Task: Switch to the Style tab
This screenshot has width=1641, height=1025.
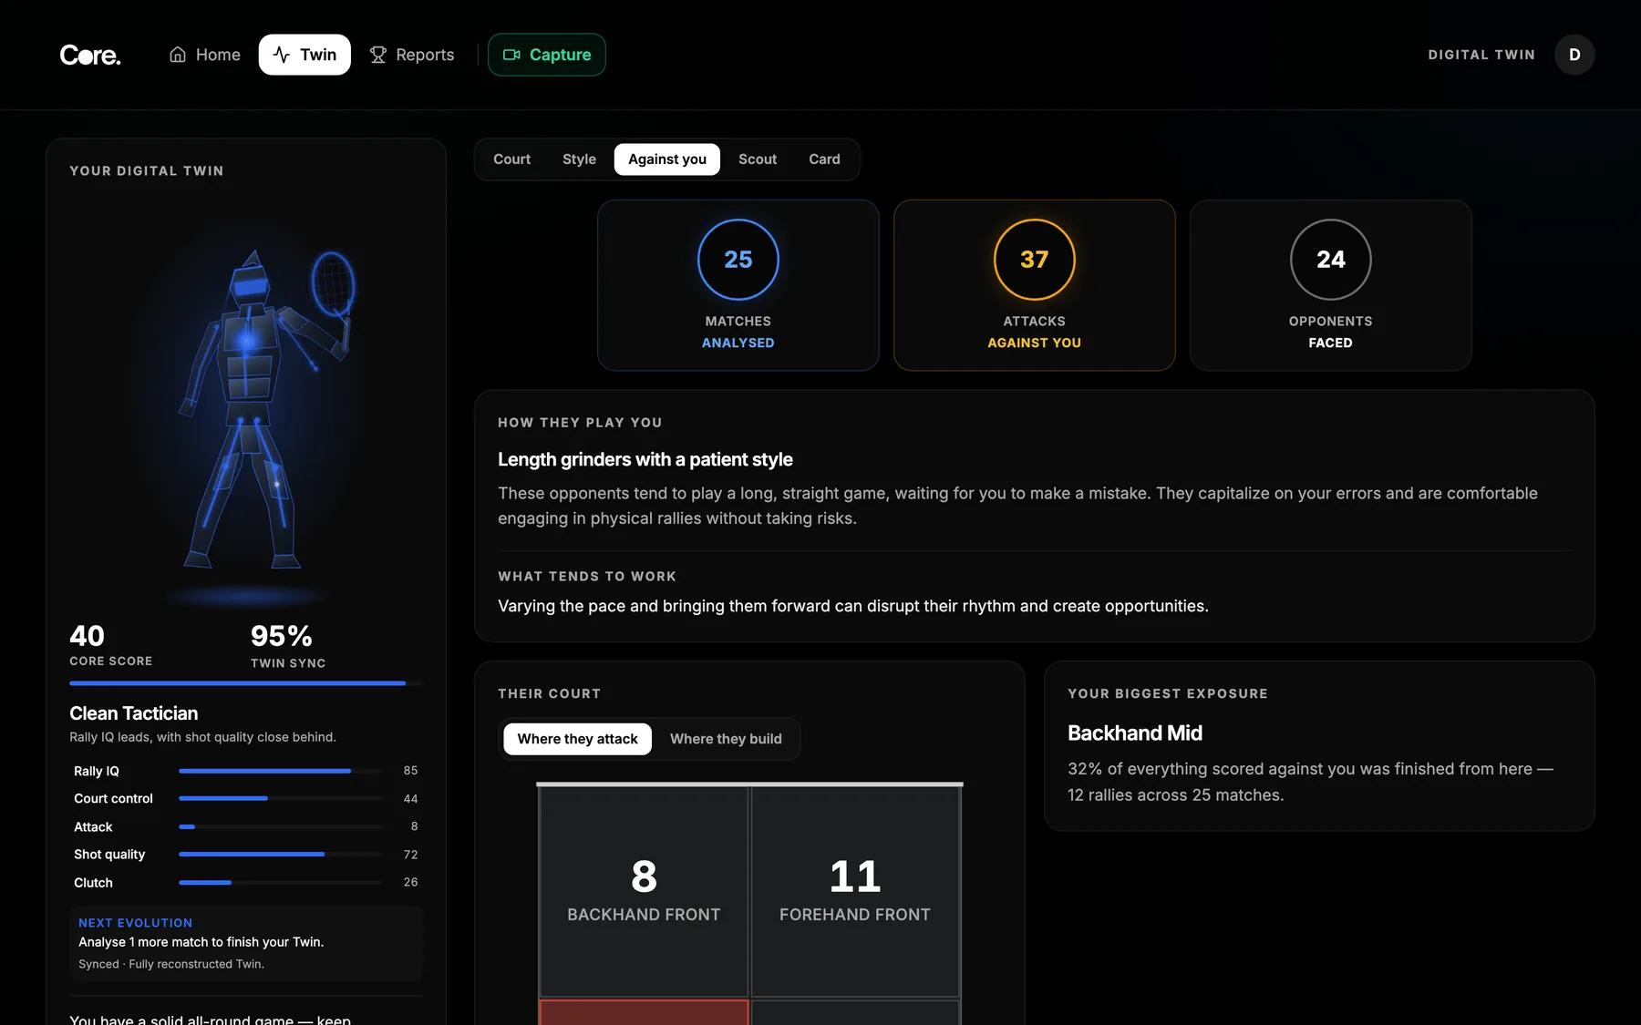Action: [x=579, y=159]
